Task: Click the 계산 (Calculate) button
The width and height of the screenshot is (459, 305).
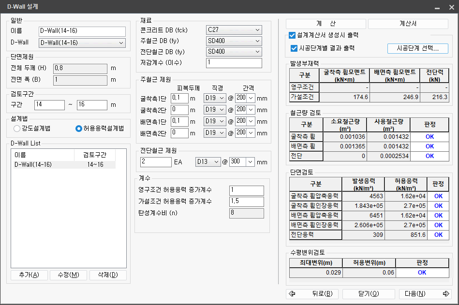Action: click(x=326, y=24)
